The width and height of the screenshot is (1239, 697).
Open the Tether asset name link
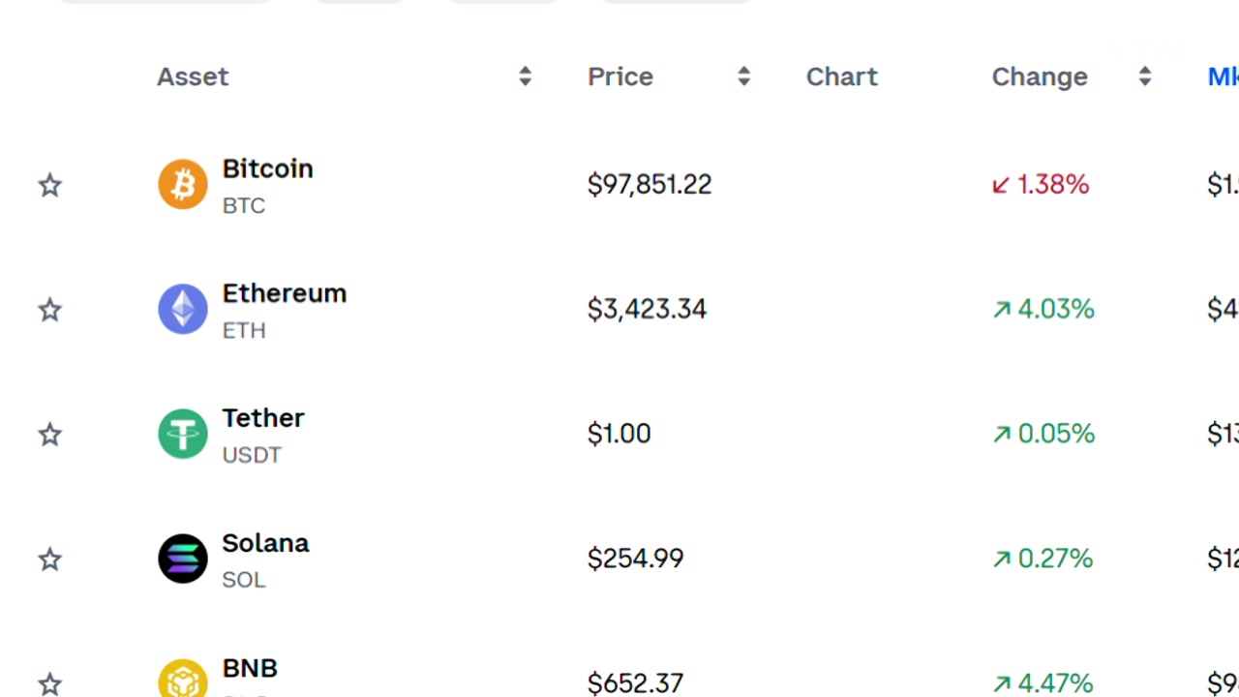[262, 419]
